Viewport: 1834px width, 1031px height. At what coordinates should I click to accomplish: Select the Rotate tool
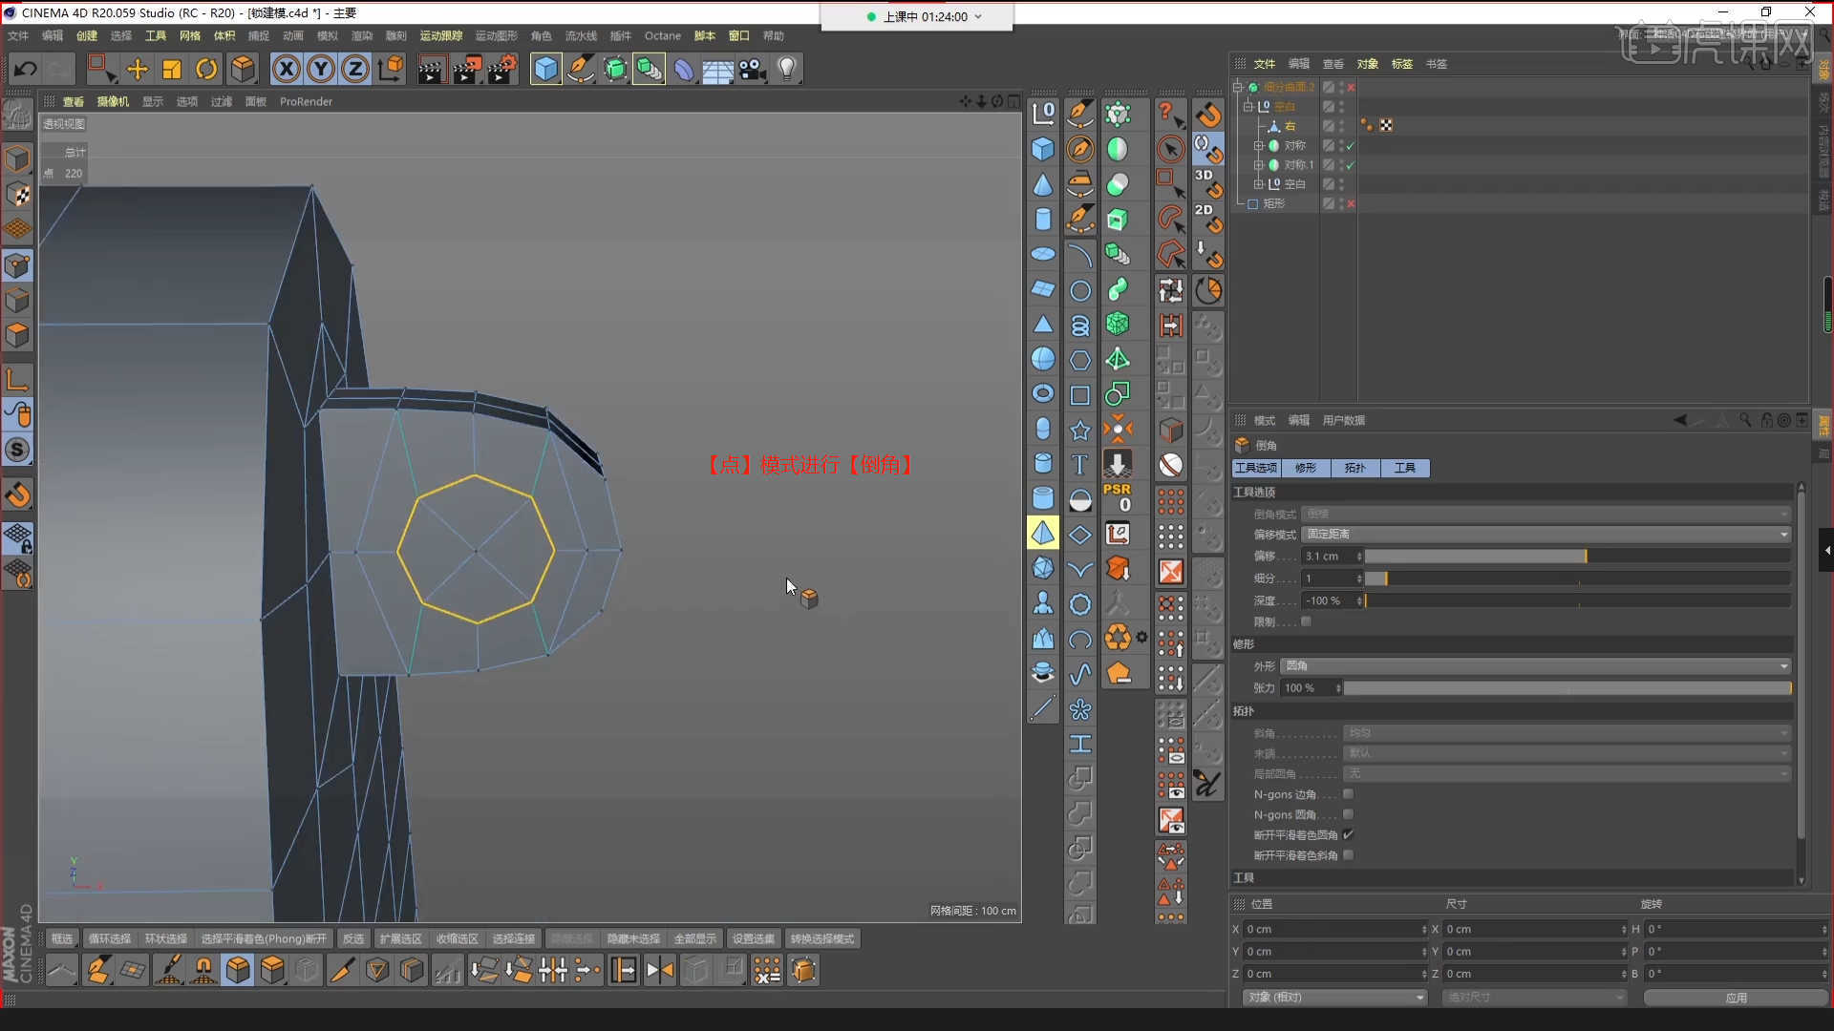(206, 69)
